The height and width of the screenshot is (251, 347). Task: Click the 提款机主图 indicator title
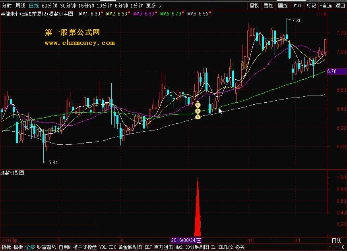(61, 14)
